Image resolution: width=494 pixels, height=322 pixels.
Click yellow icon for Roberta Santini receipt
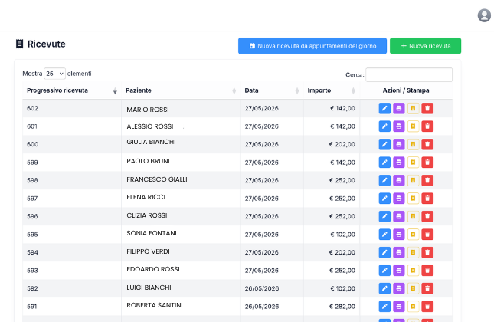coord(413,306)
